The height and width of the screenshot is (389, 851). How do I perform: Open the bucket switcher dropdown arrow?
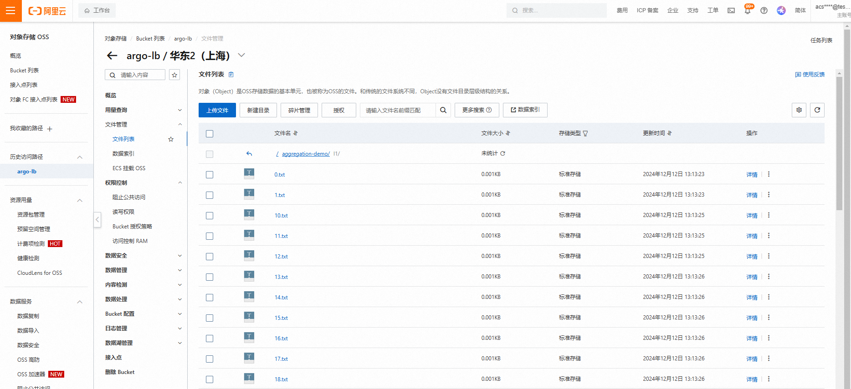pos(241,55)
